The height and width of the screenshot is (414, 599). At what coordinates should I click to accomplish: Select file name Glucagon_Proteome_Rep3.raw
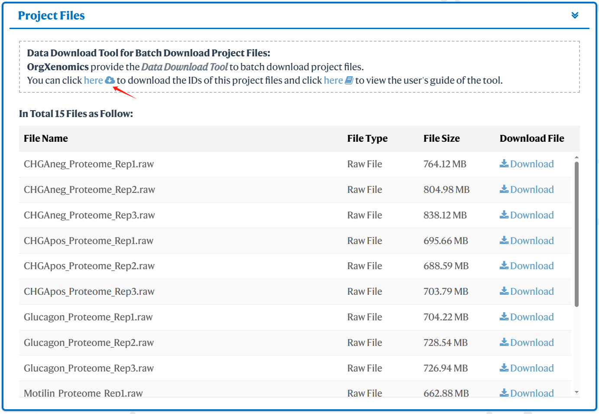coord(89,368)
